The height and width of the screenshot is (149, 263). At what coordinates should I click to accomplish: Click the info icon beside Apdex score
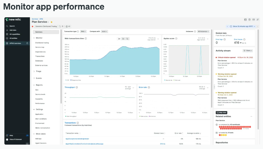(x=176, y=38)
